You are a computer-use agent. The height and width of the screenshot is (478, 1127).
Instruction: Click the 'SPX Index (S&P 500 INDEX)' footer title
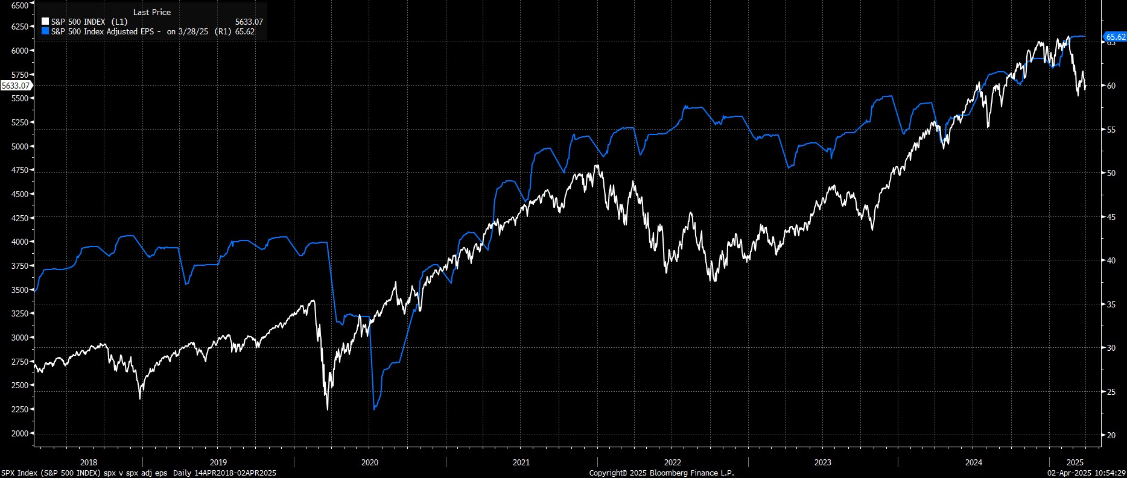[x=51, y=473]
